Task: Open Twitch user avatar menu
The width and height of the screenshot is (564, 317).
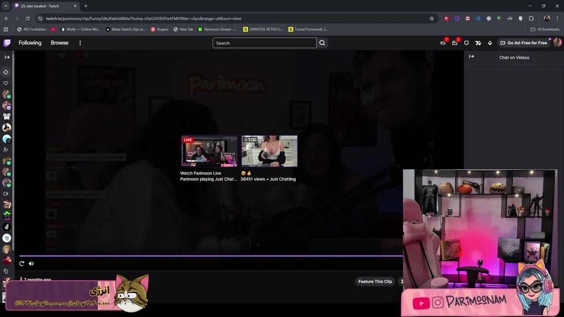Action: click(557, 43)
